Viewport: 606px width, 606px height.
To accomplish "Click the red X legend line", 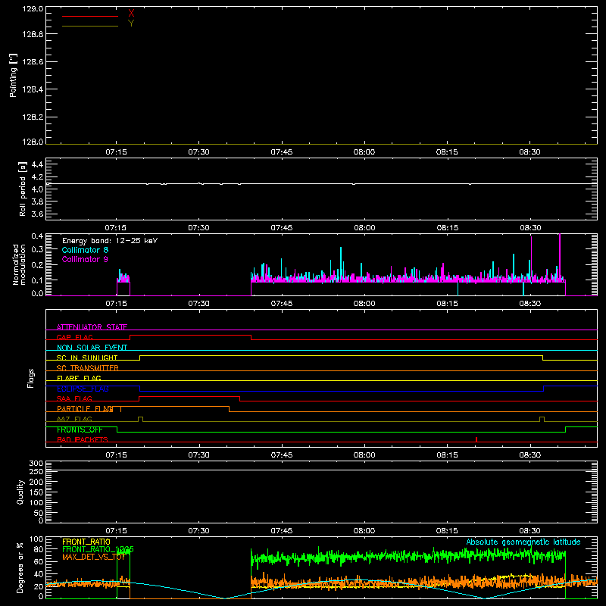I will coord(90,16).
